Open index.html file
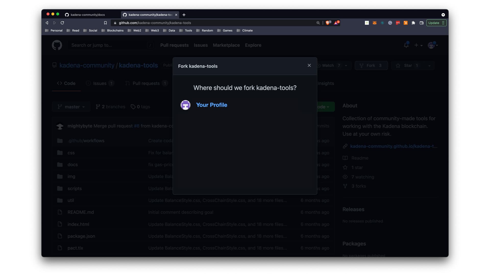 point(78,224)
